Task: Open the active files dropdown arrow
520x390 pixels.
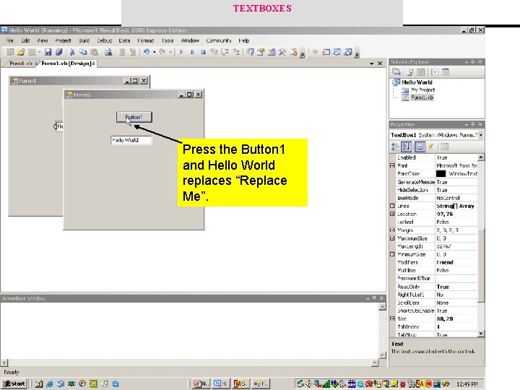Action: point(371,64)
